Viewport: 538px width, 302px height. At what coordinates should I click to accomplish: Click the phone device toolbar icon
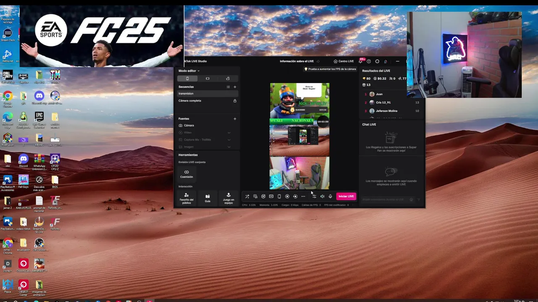point(279,196)
